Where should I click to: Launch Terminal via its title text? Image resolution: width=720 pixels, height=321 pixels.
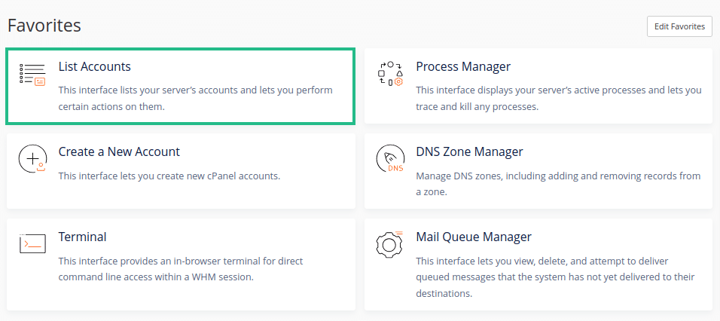pos(82,237)
